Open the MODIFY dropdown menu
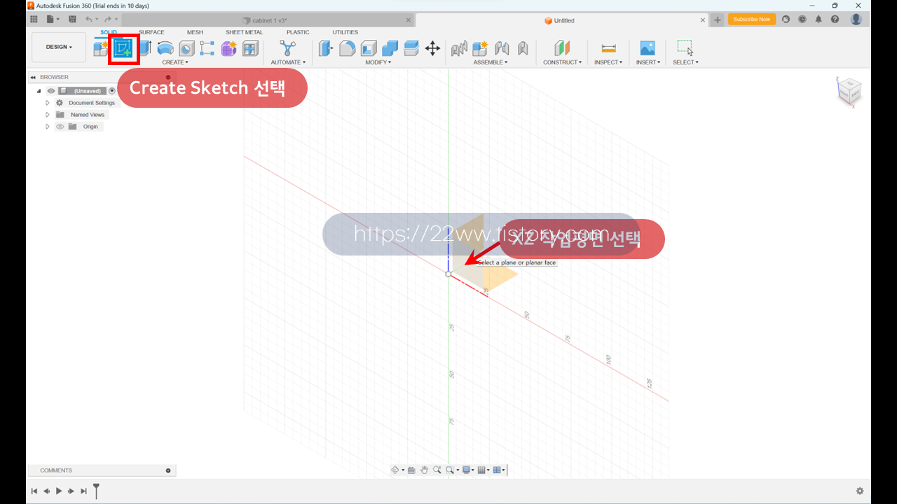This screenshot has height=504, width=897. (x=378, y=62)
